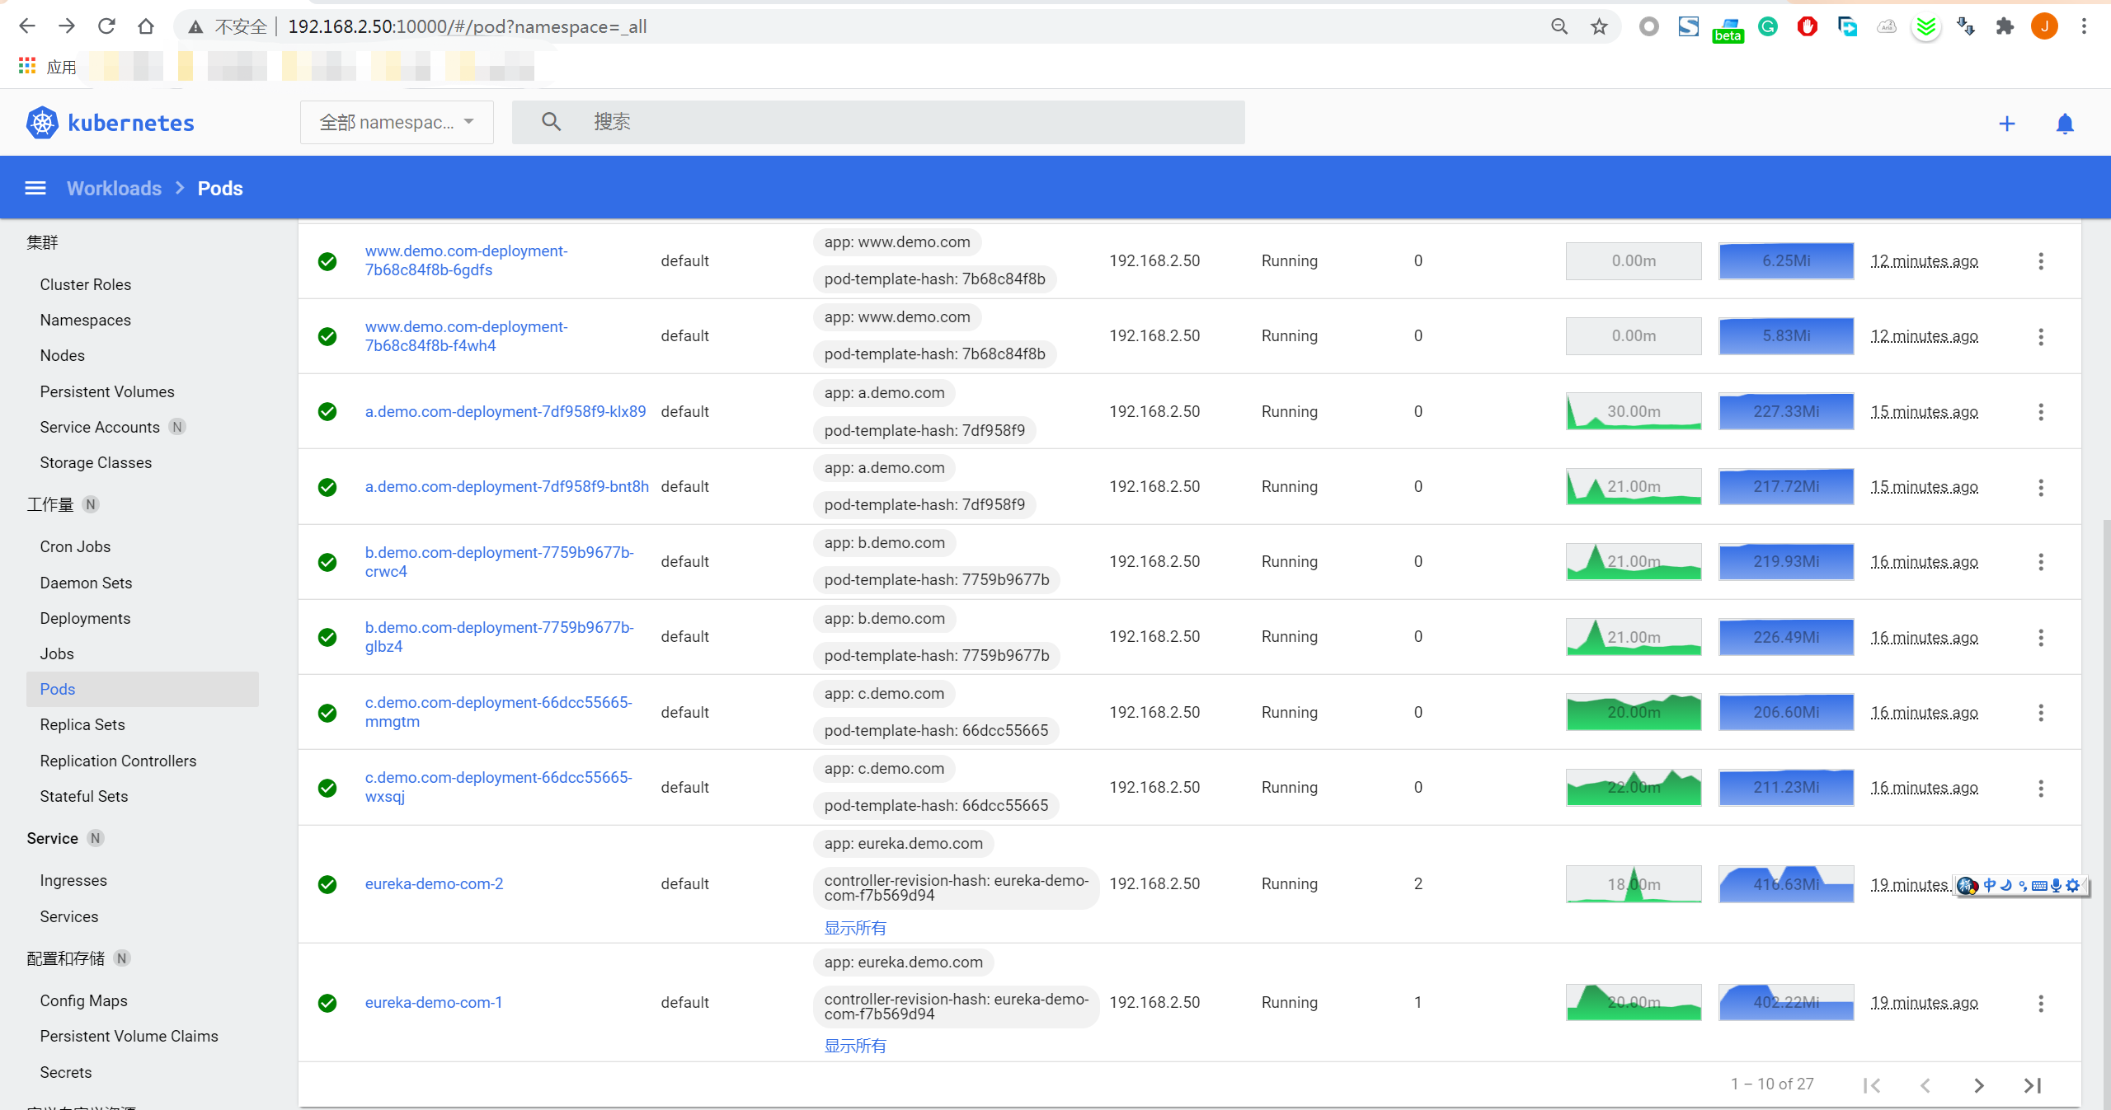The height and width of the screenshot is (1110, 2111).
Task: Toggle the hamburger sidebar menu
Action: coord(35,188)
